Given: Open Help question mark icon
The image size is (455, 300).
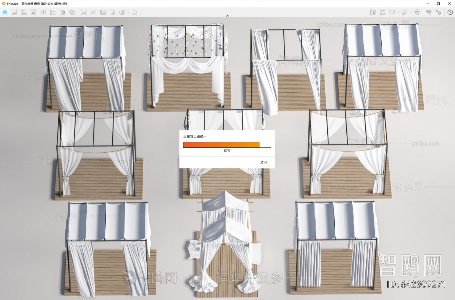Looking at the screenshot, I should [450, 12].
